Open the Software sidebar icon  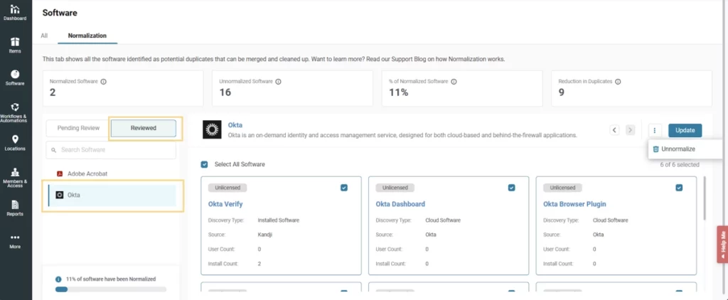pos(15,77)
